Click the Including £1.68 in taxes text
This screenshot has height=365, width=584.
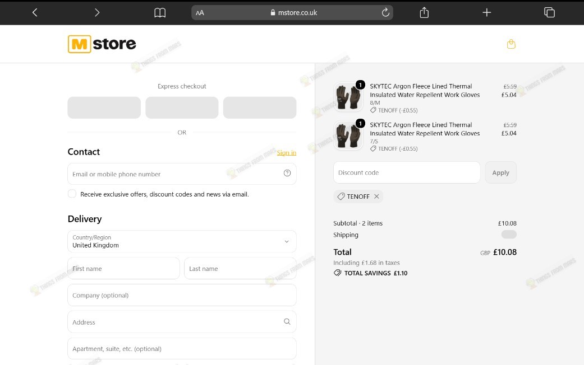pyautogui.click(x=366, y=263)
